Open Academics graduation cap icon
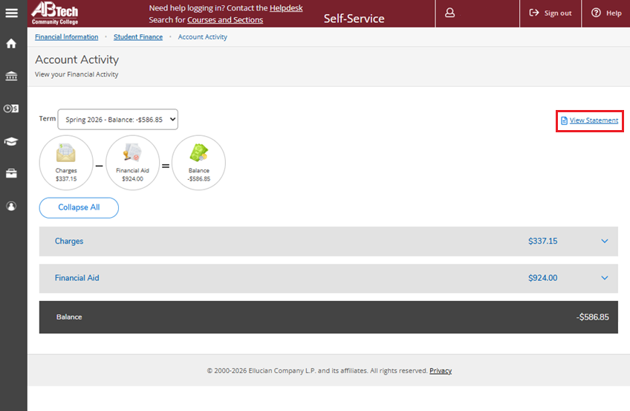630x411 pixels. pos(11,141)
